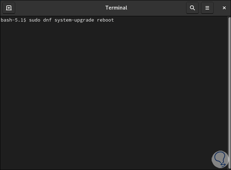Viewport: 231px width, 170px height.
Task: Open a new terminal tab
Action: coord(9,8)
